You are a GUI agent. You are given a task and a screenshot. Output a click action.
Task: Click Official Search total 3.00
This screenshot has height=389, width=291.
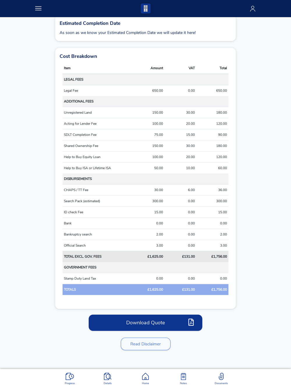(223, 246)
